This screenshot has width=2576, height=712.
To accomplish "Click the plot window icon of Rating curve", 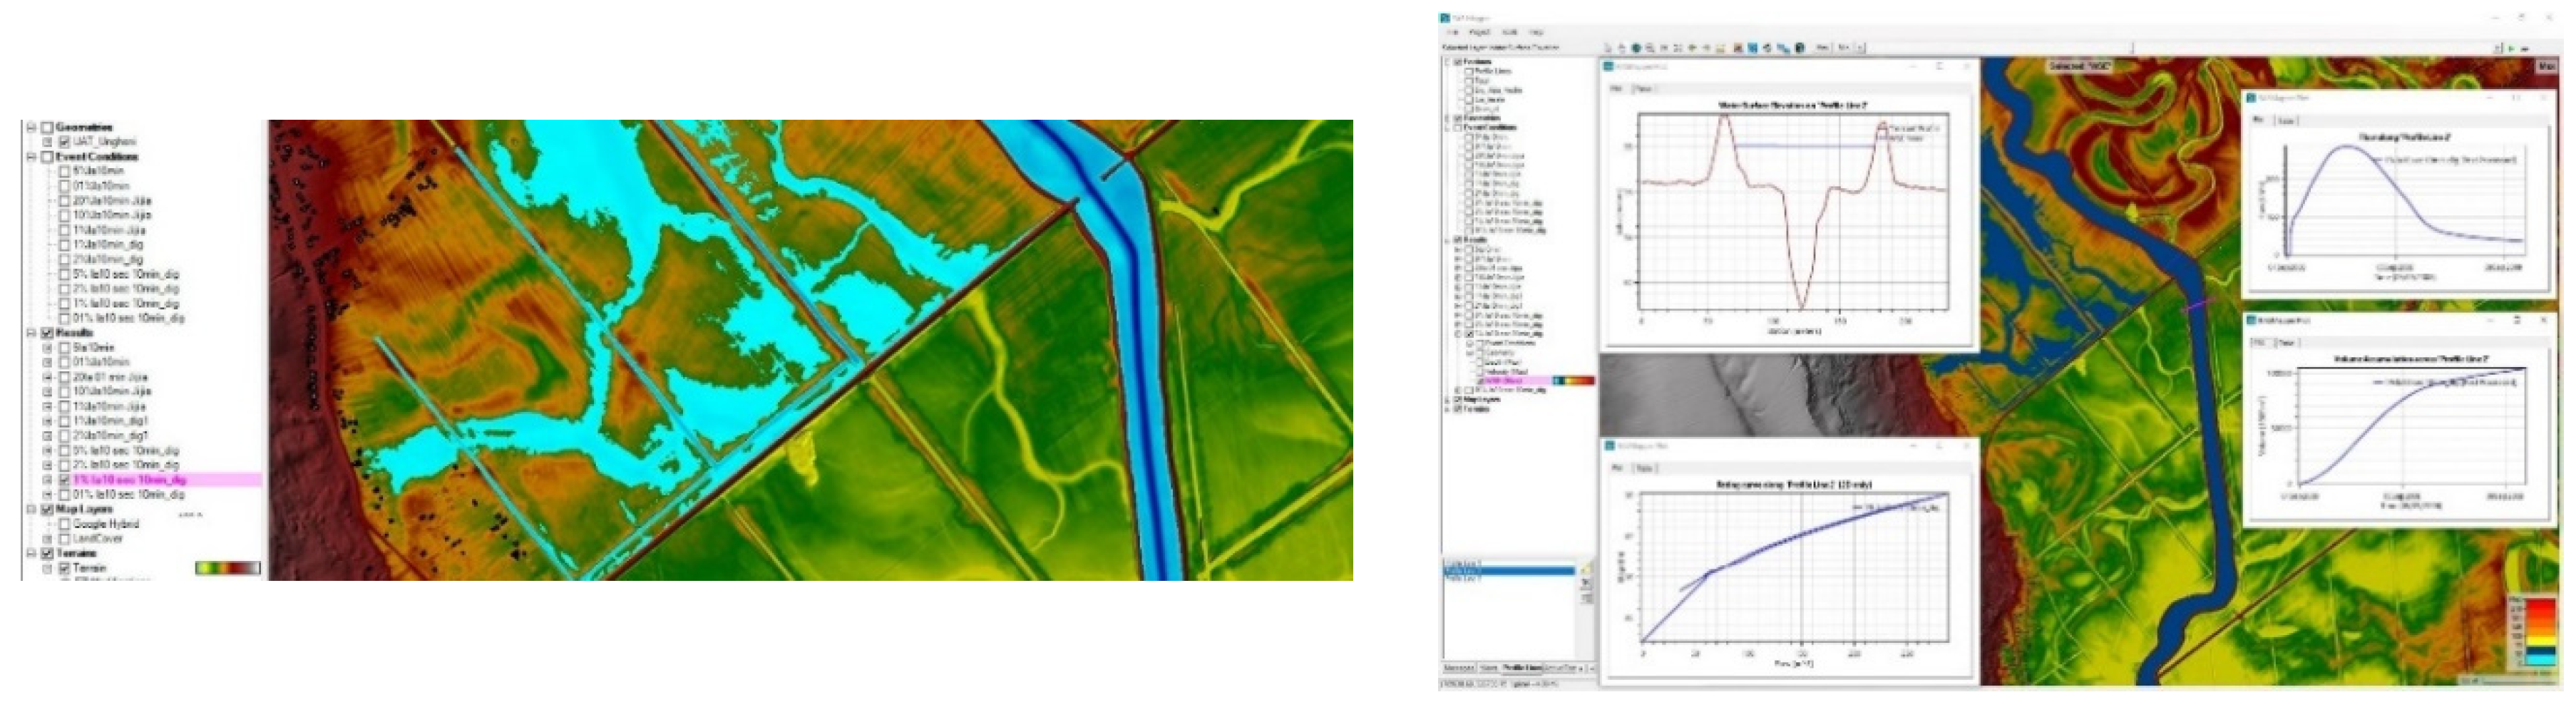I will [x=1610, y=446].
